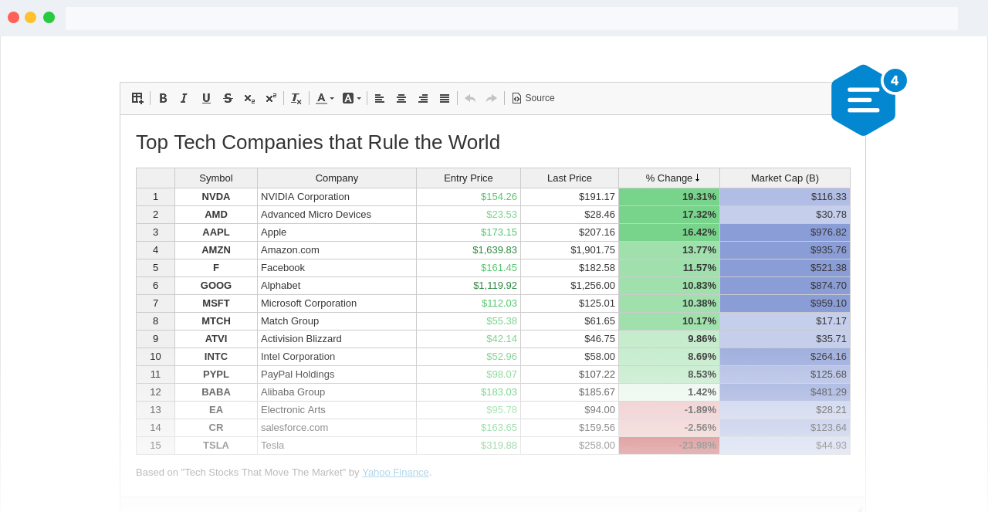Image resolution: width=988 pixels, height=512 pixels.
Task: Click the 1.42% change cell
Action: [669, 392]
